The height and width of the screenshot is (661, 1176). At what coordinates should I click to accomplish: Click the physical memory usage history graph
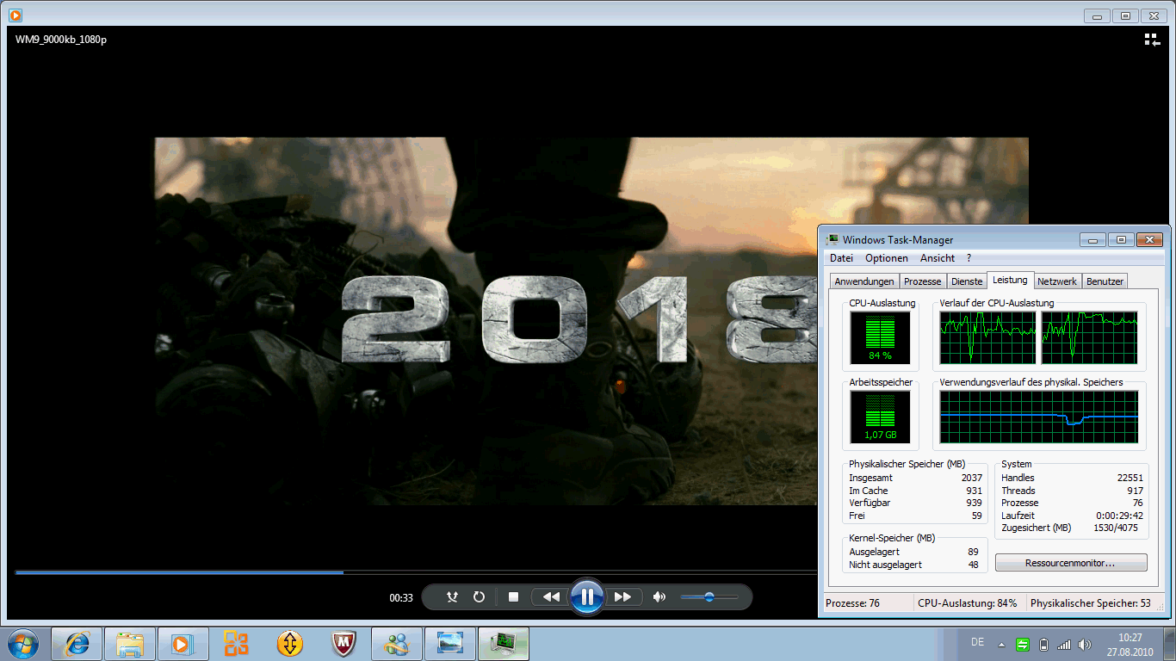[x=1039, y=417]
